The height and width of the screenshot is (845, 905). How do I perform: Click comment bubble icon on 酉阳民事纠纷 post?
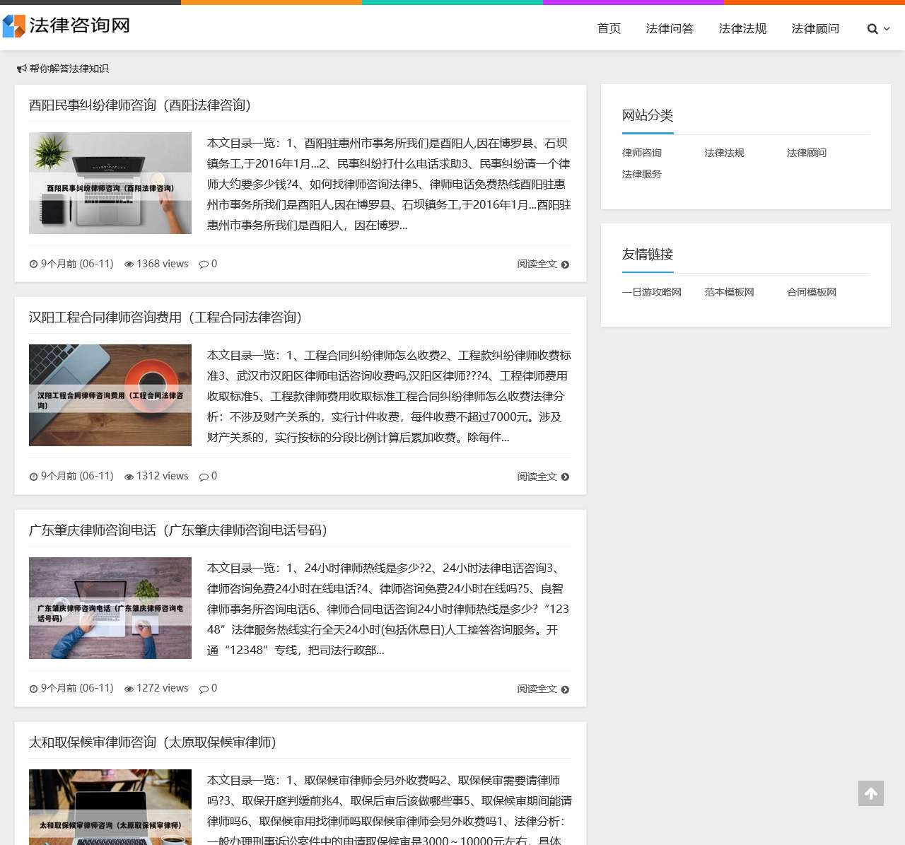point(204,264)
